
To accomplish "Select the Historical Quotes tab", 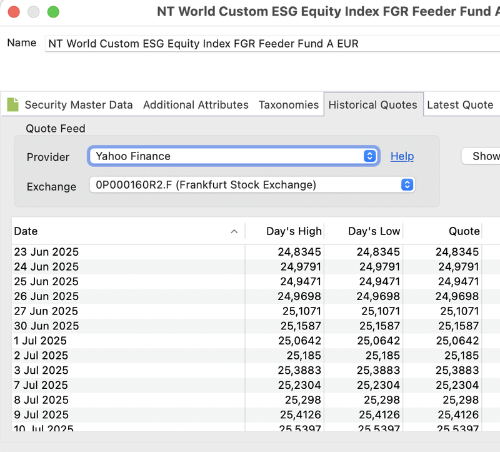I will 372,105.
